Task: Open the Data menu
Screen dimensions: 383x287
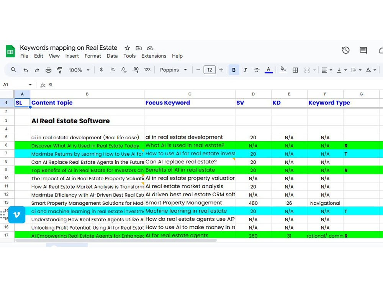Action: coord(112,56)
